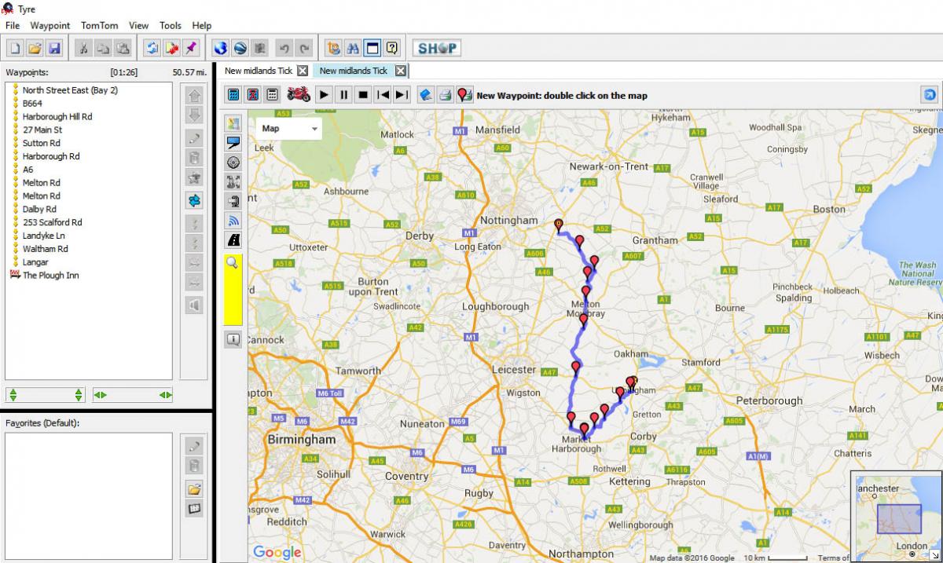943x563 pixels.
Task: Select the Landyke Ln waypoint
Action: pos(44,236)
